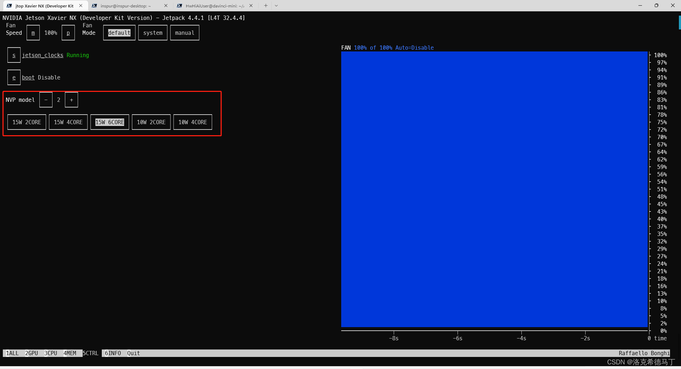The height and width of the screenshot is (369, 681).
Task: Choose the 15W 6CORE power mode
Action: [110, 122]
